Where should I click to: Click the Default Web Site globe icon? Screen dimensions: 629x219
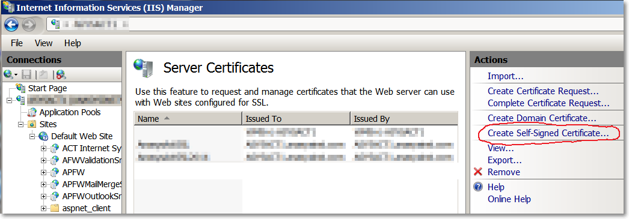coord(43,137)
